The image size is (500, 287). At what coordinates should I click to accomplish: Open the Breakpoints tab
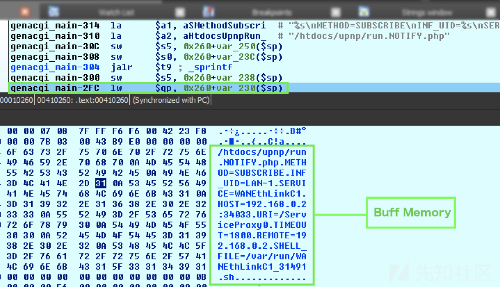point(272,13)
